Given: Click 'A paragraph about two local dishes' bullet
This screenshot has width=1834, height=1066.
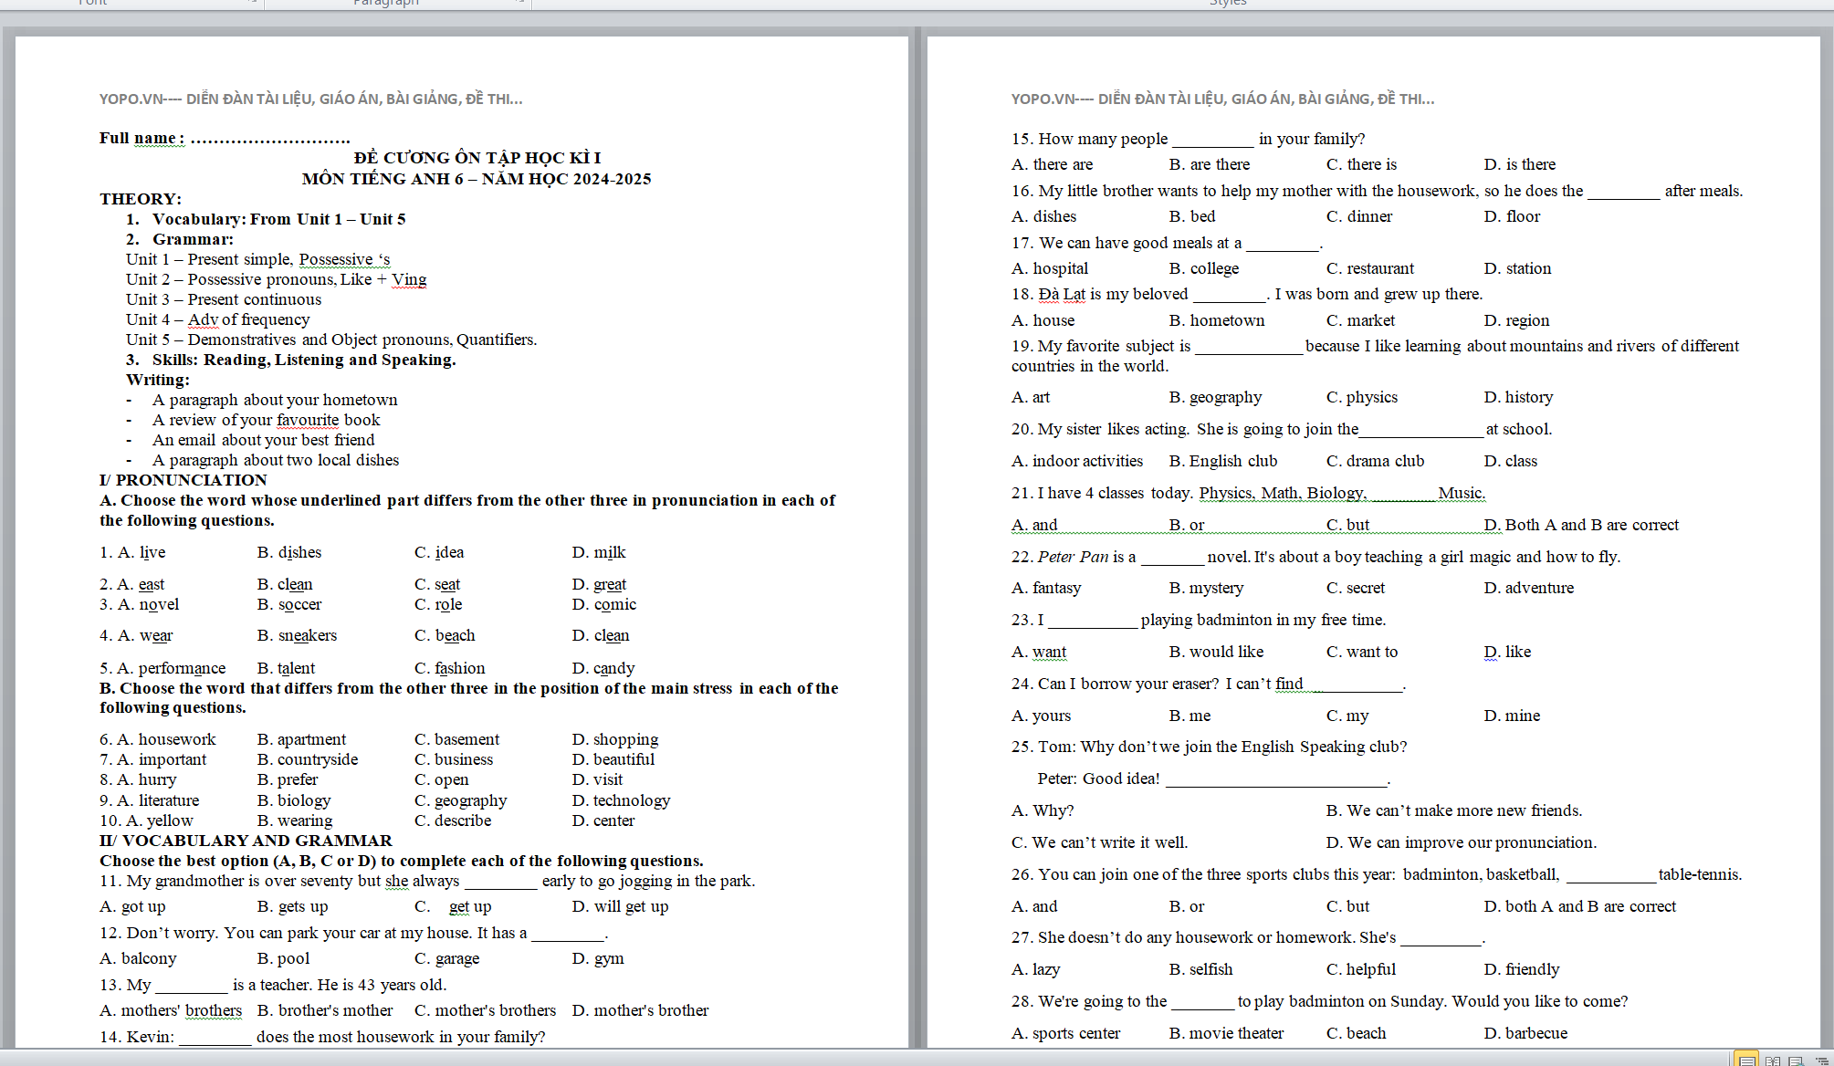Looking at the screenshot, I should pyautogui.click(x=276, y=460).
